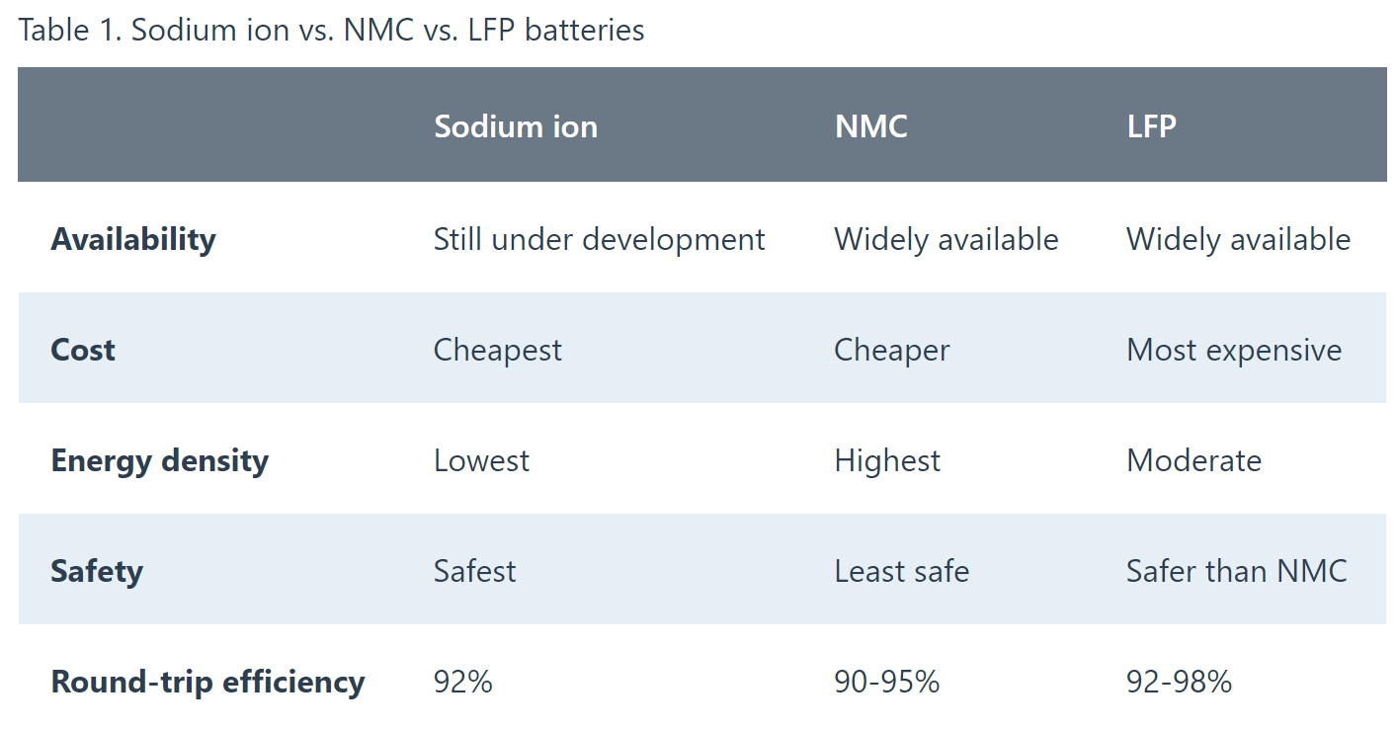
Task: Select the '92%' efficiency cell
Action: 462,682
